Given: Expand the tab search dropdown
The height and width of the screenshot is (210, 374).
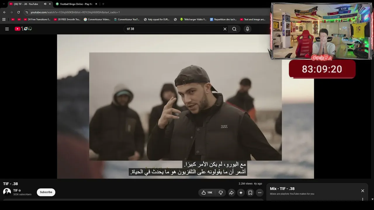Looking at the screenshot, I should pos(4,4).
